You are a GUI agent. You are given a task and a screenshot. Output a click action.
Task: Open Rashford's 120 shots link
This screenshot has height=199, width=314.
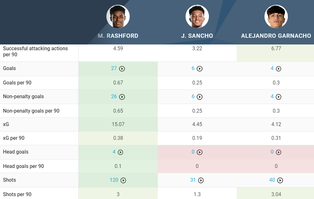coord(114,180)
